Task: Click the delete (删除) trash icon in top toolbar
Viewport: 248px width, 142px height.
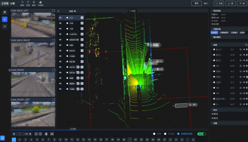Action: (x=34, y=2)
